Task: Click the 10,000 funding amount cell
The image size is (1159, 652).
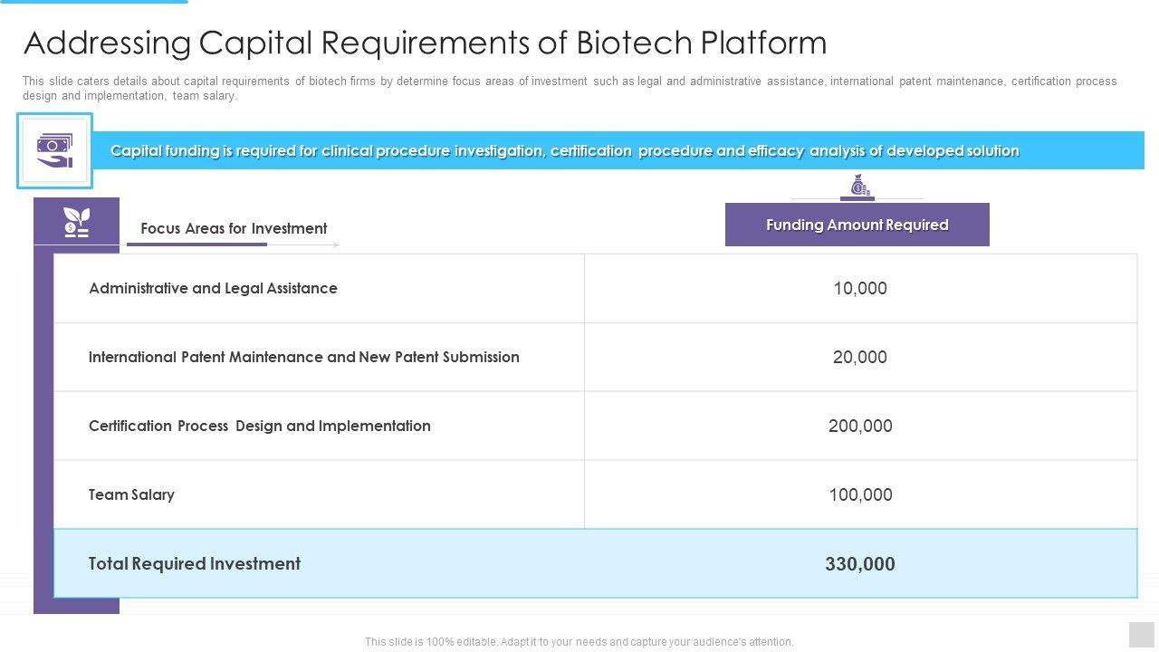Action: coord(859,288)
